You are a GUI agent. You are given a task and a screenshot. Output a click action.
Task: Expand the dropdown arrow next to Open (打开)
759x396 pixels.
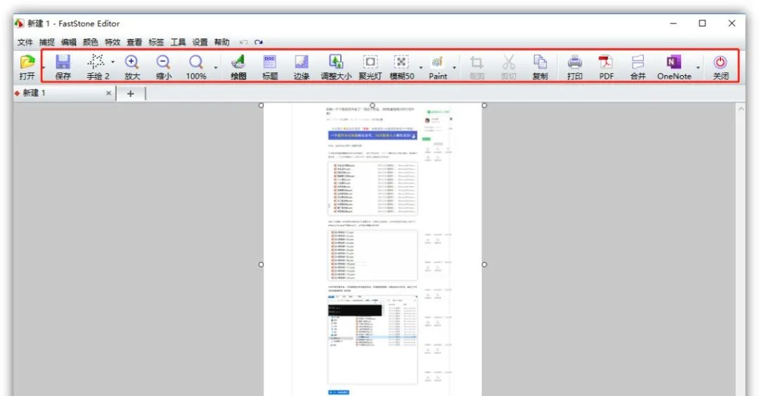43,67
